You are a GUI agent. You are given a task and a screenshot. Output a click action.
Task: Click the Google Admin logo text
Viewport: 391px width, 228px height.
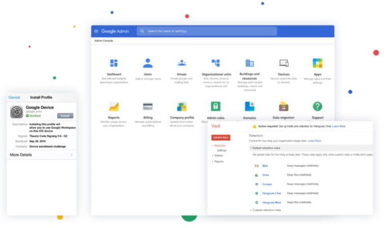[115, 31]
